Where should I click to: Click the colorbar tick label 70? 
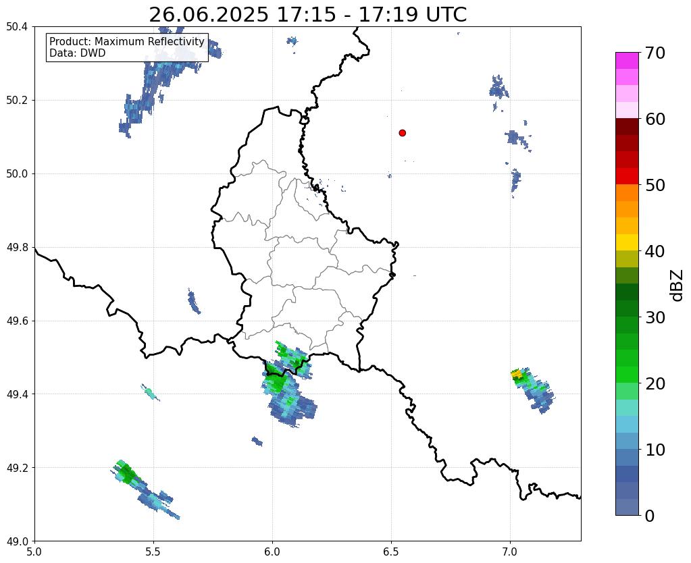click(x=655, y=53)
